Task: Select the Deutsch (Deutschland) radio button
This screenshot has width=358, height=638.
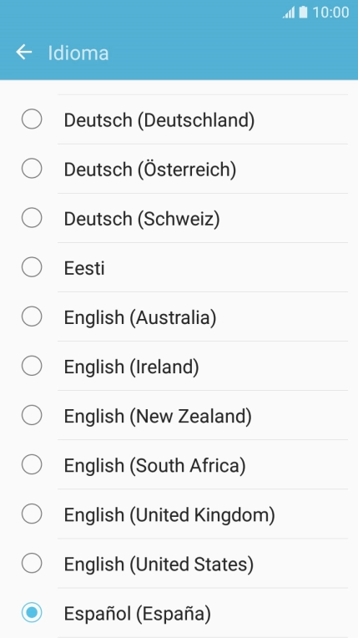Action: pyautogui.click(x=32, y=119)
